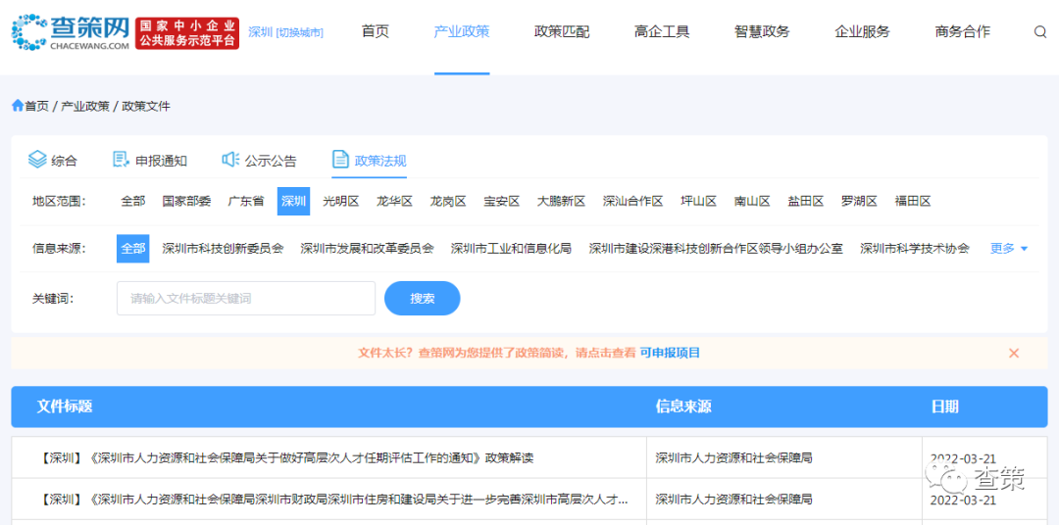Click 政策文件 in the breadcrumb
1059x525 pixels.
(146, 106)
